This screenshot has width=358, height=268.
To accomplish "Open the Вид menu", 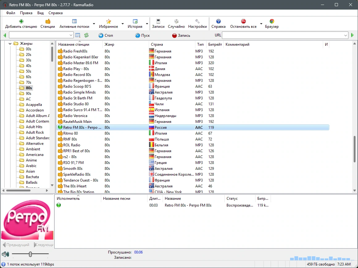I will [40, 13].
